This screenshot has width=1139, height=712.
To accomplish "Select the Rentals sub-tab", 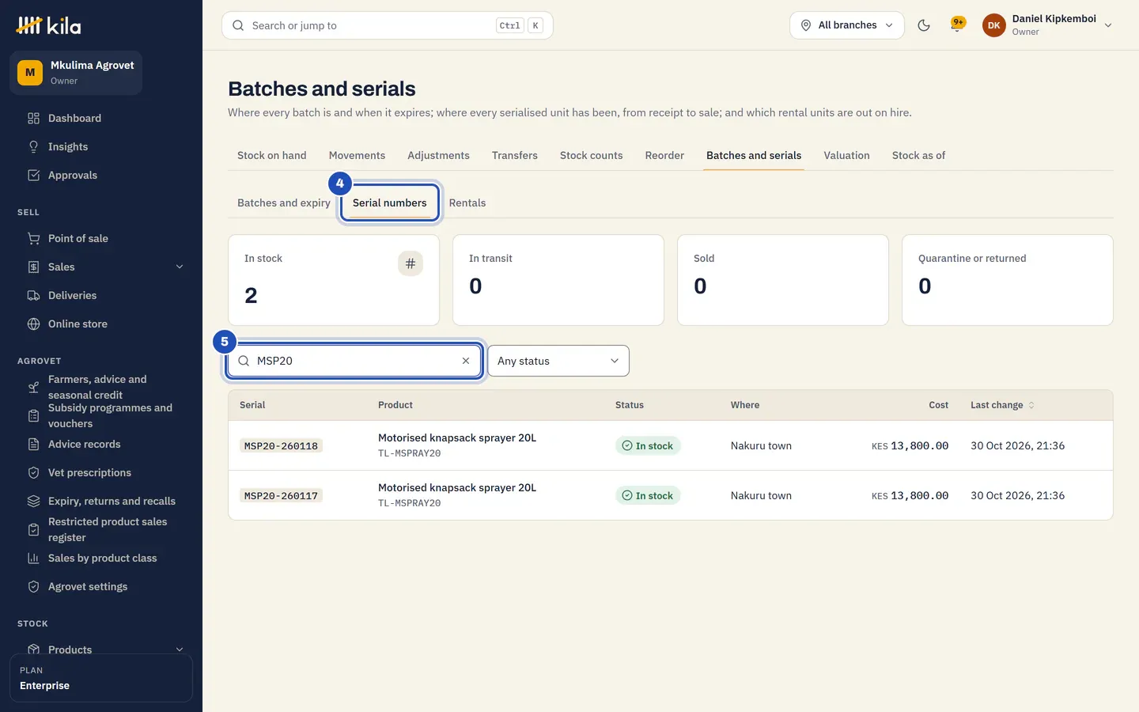I will (467, 203).
